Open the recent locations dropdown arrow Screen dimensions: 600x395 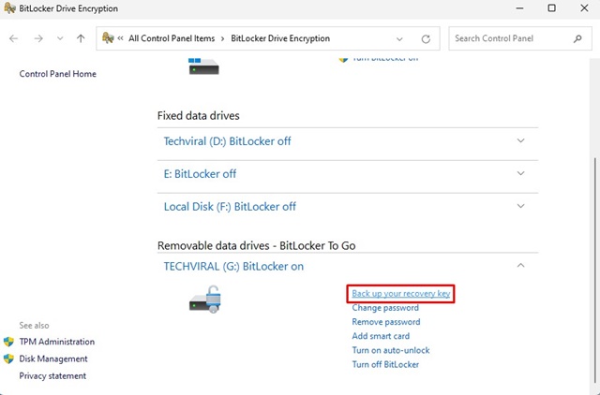[x=60, y=38]
